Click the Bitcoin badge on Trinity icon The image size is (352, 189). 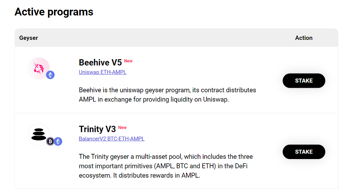point(50,141)
